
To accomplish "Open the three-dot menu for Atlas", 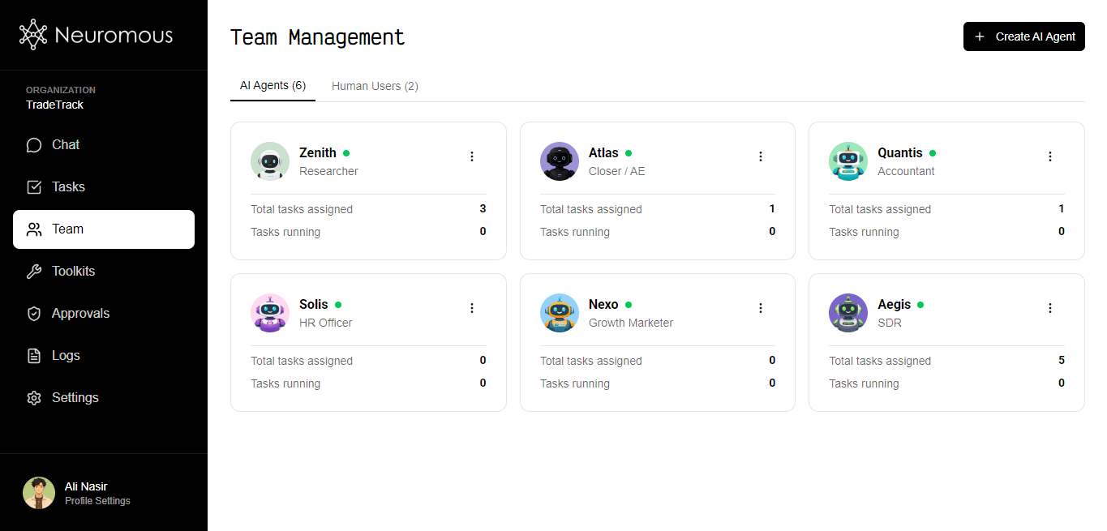I will [x=761, y=156].
